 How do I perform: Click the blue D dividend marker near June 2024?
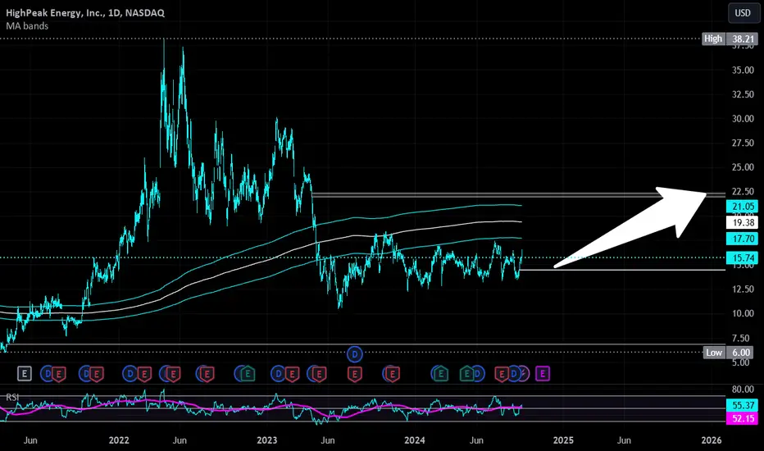(x=478, y=374)
